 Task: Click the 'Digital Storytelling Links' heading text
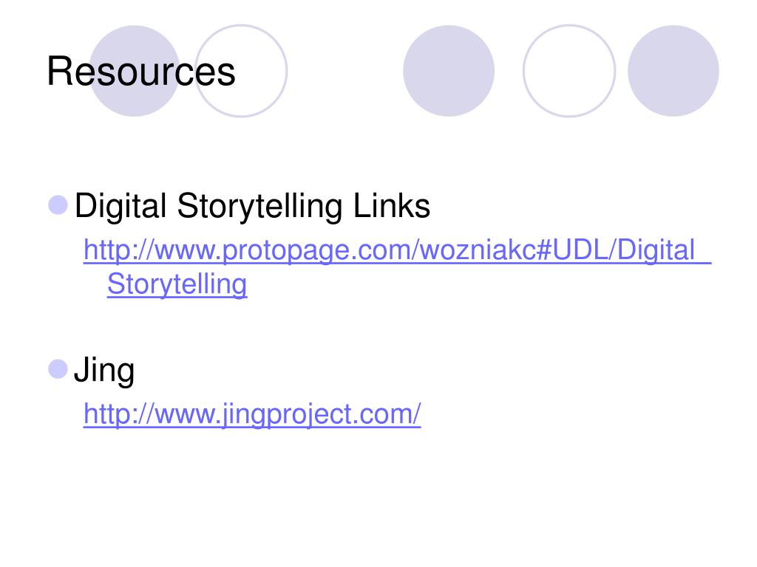coord(252,206)
